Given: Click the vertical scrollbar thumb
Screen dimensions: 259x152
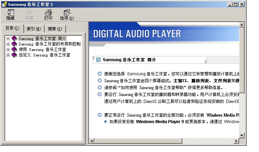Looking at the screenshot, I should pyautogui.click(x=242, y=60).
